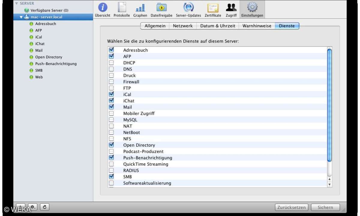Select SMB service in sidebar

click(x=39, y=70)
